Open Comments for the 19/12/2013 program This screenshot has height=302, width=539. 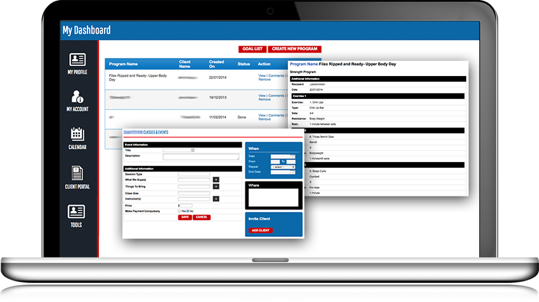coord(276,96)
